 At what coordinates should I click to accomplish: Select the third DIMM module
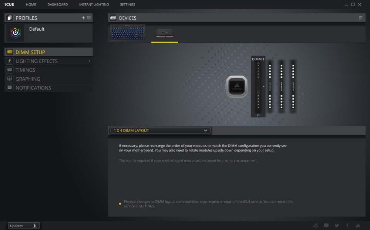point(281,87)
